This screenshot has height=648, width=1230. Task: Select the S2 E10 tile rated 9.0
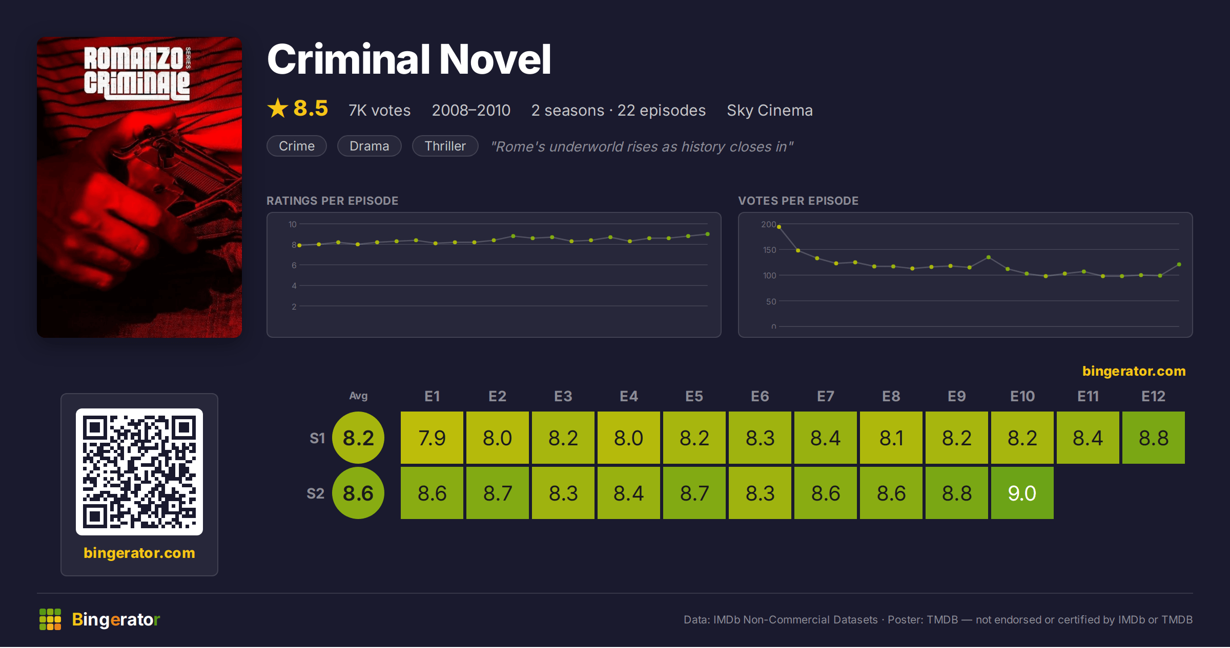[x=1022, y=493]
